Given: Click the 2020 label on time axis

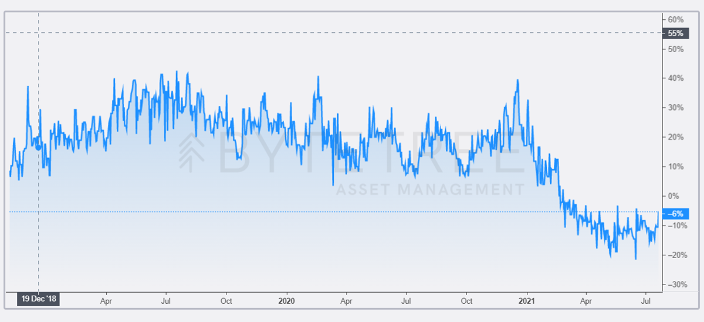Looking at the screenshot, I should tap(287, 301).
